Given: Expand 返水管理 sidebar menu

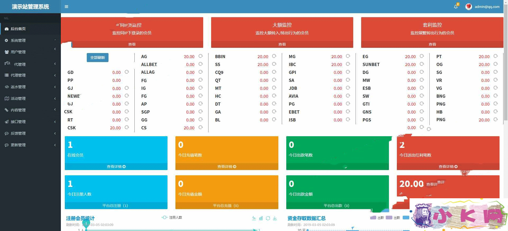Looking at the screenshot, I should (x=30, y=87).
